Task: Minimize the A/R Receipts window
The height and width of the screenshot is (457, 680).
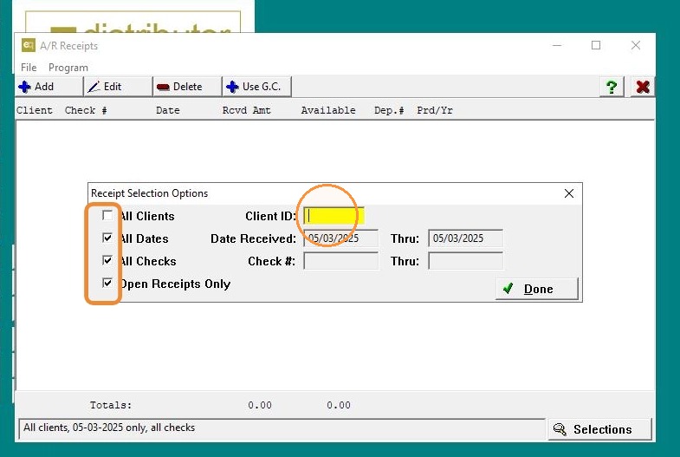Action: [x=557, y=45]
